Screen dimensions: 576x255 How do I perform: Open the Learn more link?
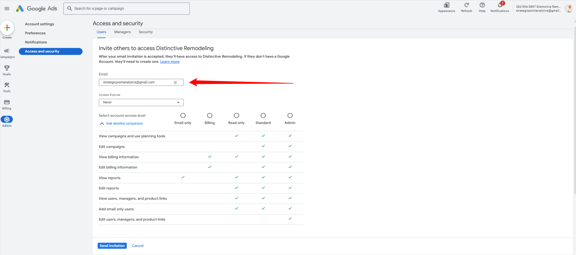click(x=170, y=62)
